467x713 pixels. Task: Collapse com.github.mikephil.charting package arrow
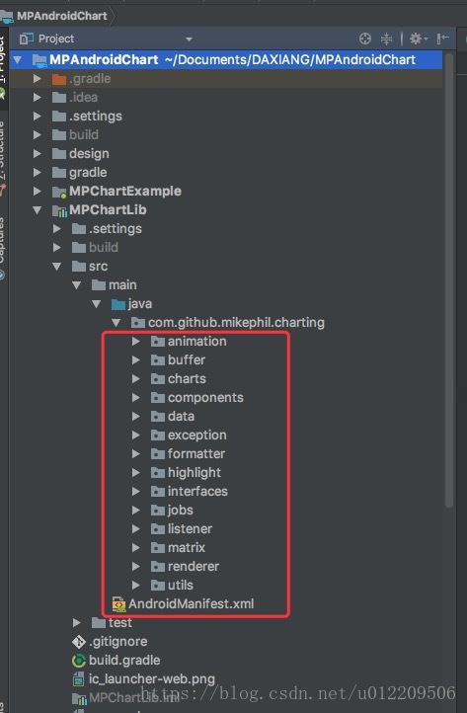click(116, 323)
